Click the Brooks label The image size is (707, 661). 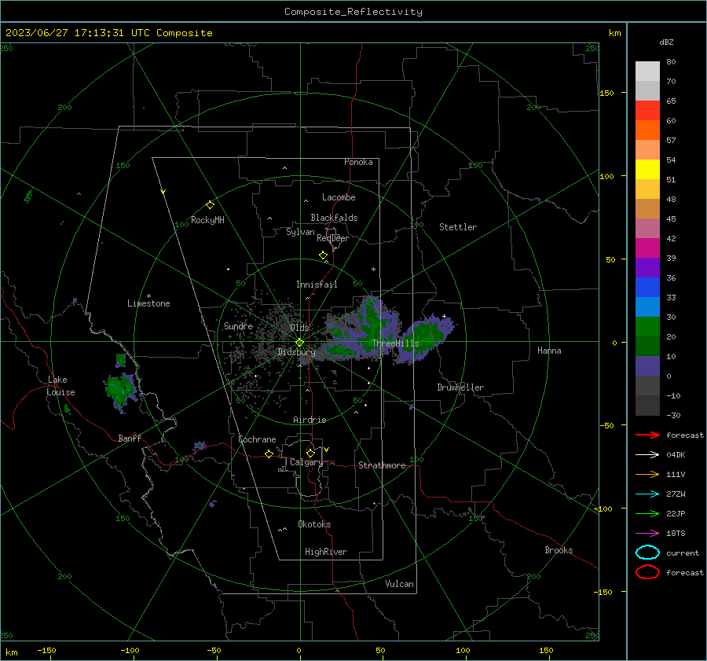559,550
